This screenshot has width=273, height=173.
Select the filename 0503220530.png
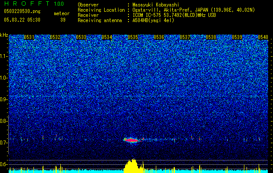[22, 11]
